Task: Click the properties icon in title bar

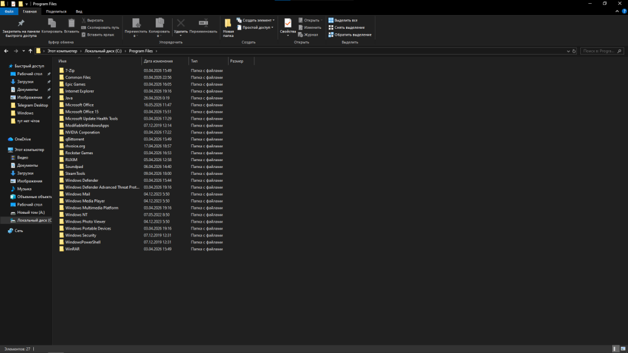Action: pos(13,4)
